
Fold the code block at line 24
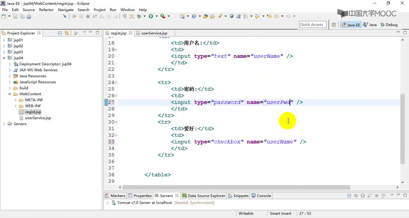click(x=116, y=82)
